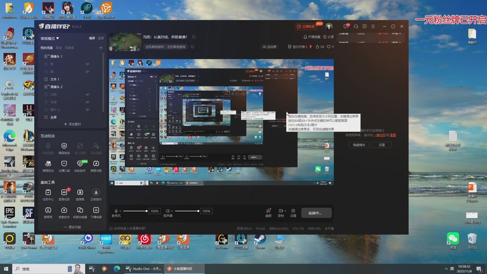Toggle visibility of second source under 摄像头 2
Image resolution: width=487 pixels, height=274 pixels.
88,102
